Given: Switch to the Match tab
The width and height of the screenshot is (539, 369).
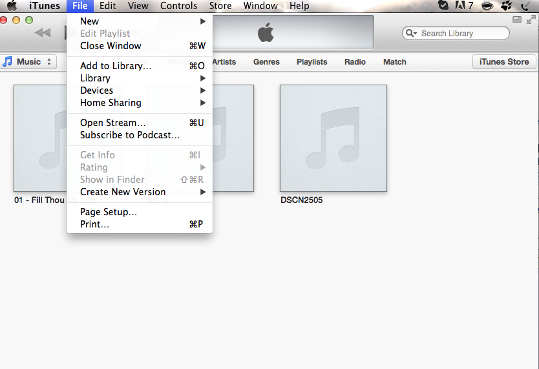Looking at the screenshot, I should tap(395, 62).
